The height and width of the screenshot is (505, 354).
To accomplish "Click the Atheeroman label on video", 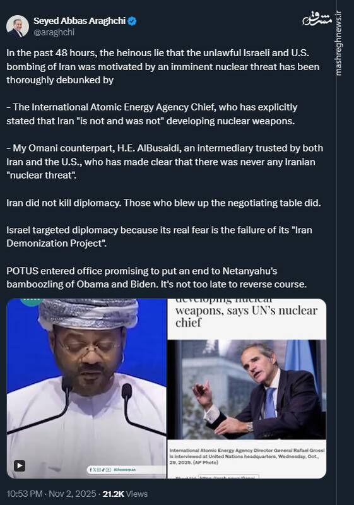I will (124, 470).
